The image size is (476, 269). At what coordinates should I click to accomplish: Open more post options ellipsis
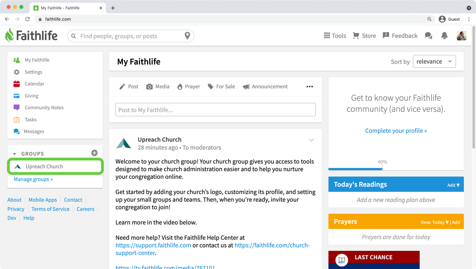(x=310, y=87)
